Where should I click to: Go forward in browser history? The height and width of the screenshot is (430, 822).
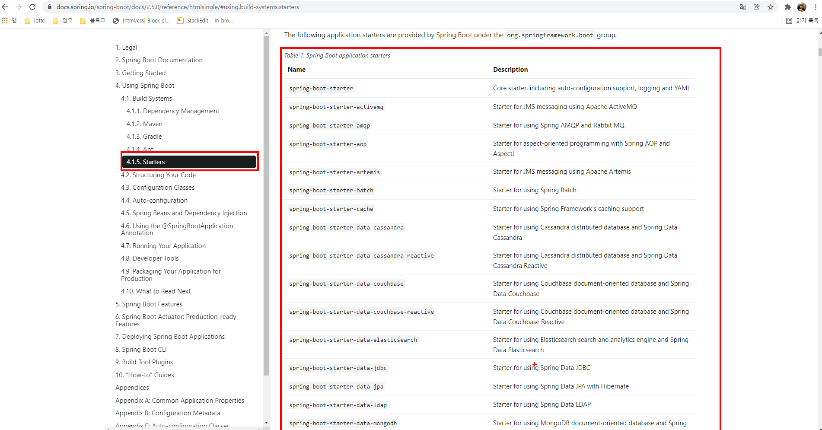pyautogui.click(x=19, y=7)
